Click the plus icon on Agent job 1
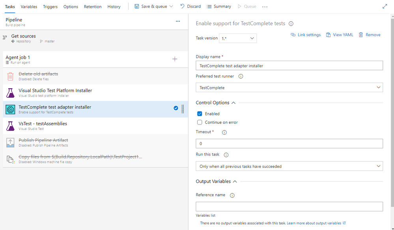Image resolution: width=394 pixels, height=230 pixels. pyautogui.click(x=175, y=59)
